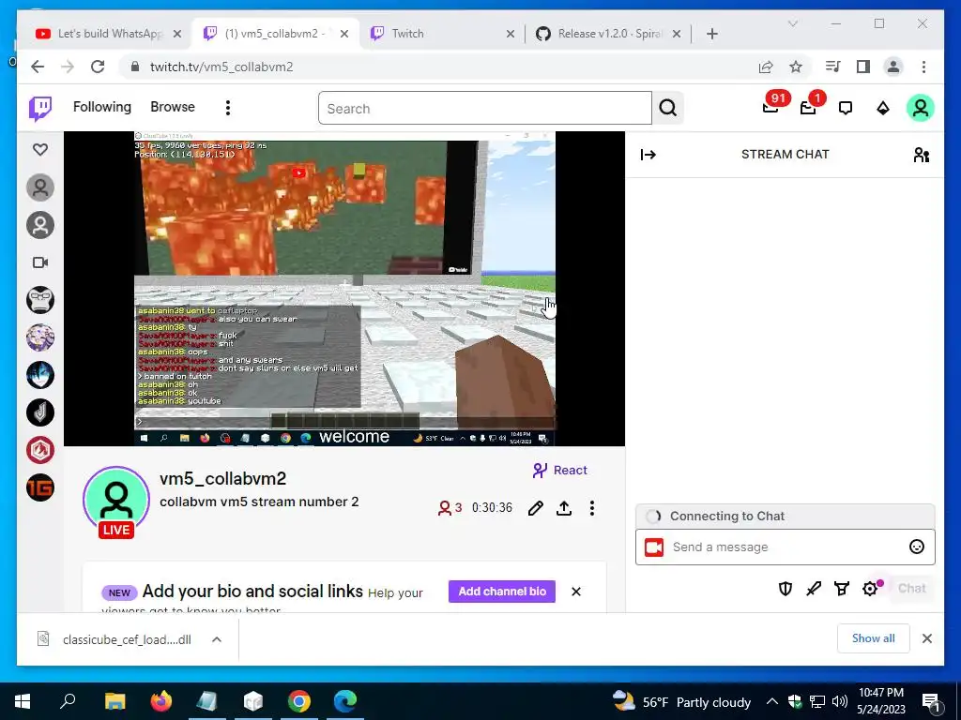Open the sword mod view icon
Image resolution: width=961 pixels, height=720 pixels.
814,589
